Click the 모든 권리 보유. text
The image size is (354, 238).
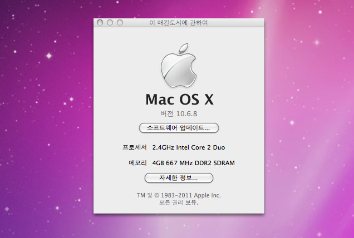pyautogui.click(x=179, y=202)
